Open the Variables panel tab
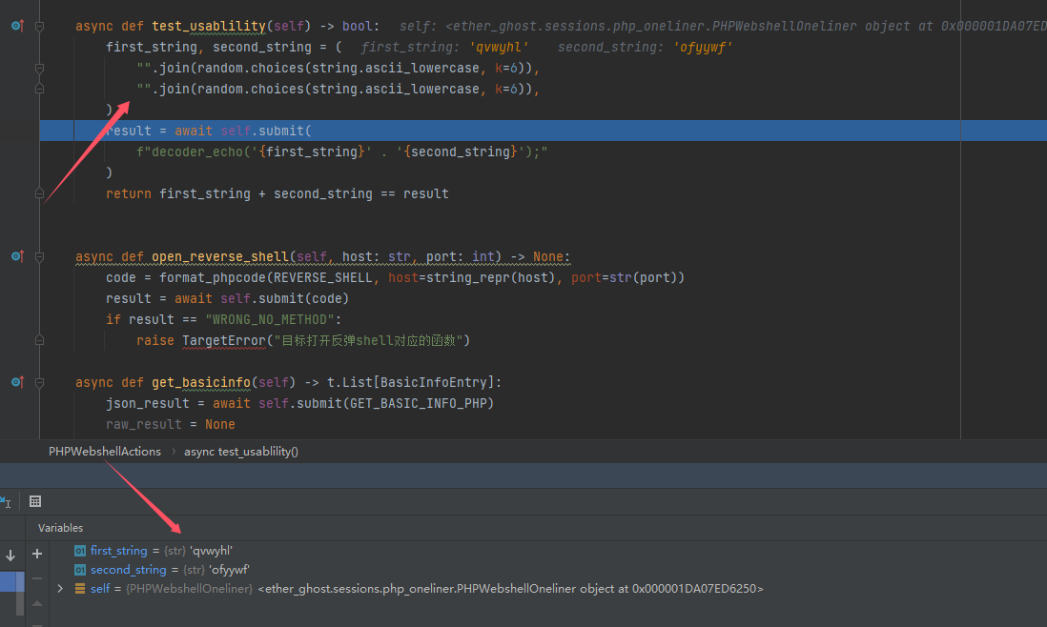1047x627 pixels. [61, 528]
